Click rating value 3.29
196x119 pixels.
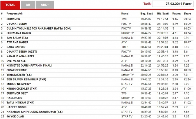(175, 61)
